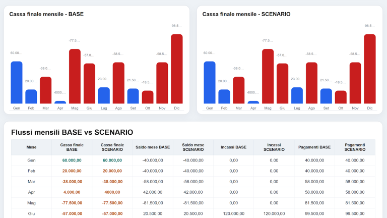
Task: Select the Mar row month cell
Action: click(x=31, y=181)
